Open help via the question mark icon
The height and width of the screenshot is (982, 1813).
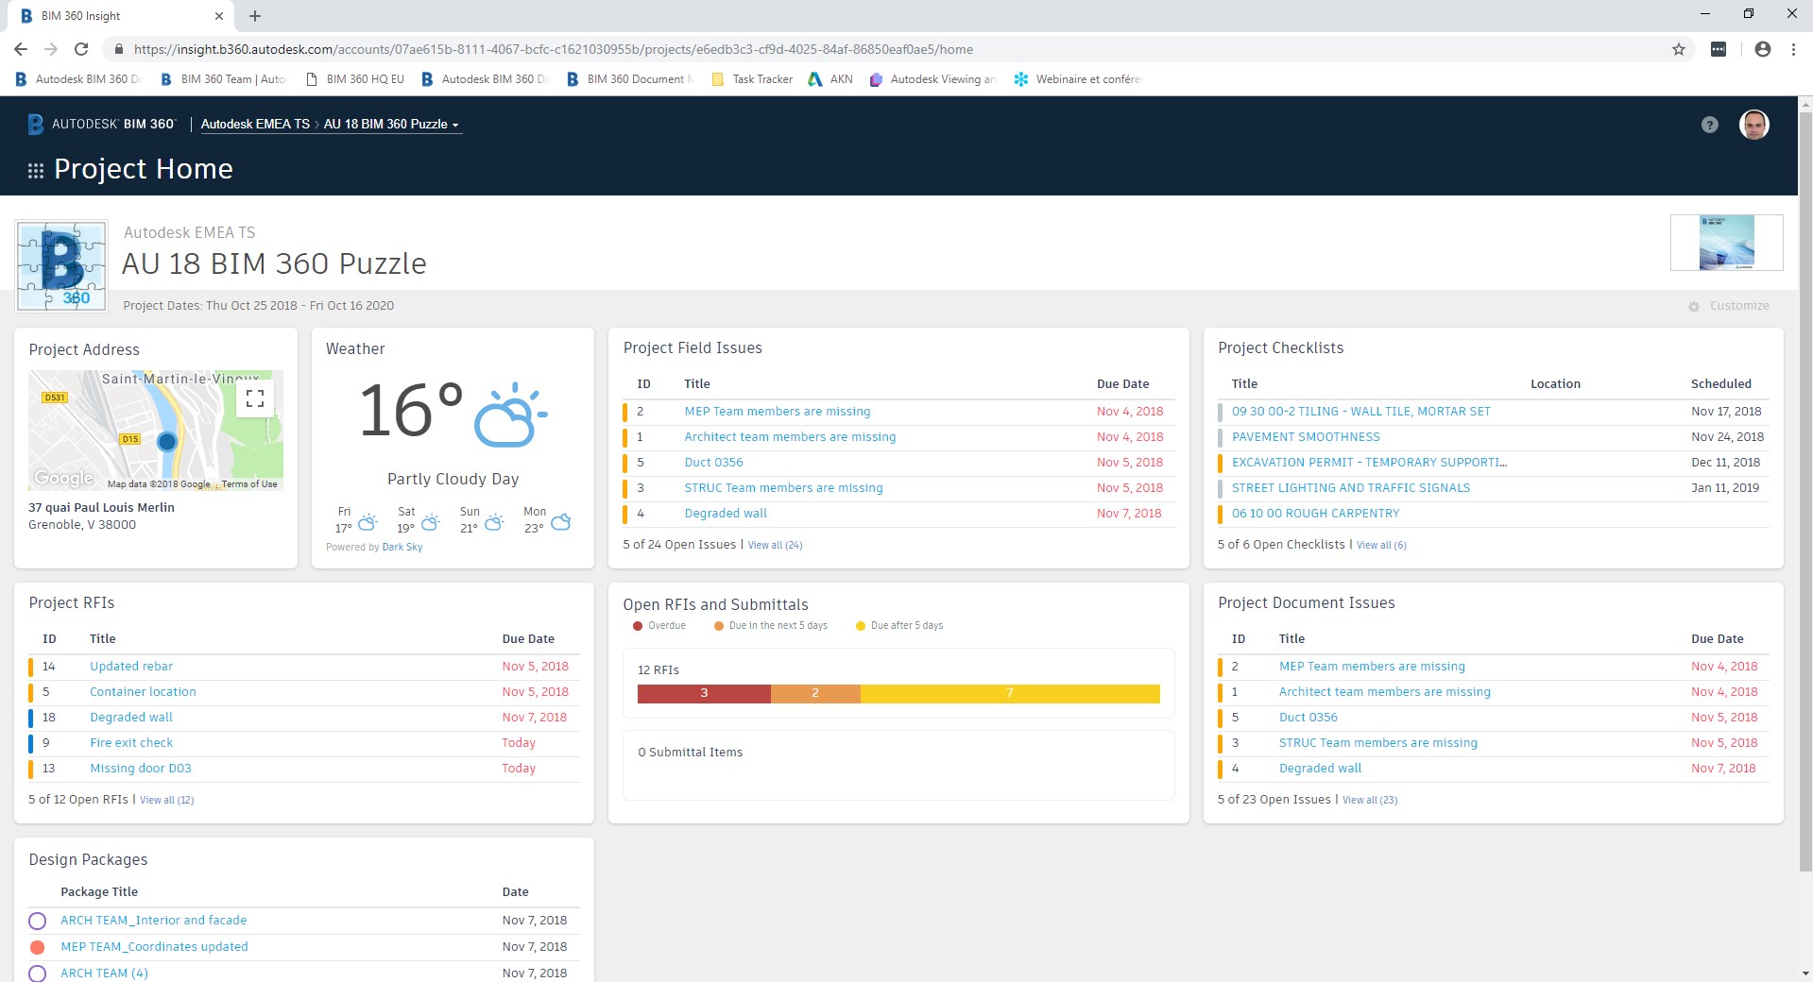[1708, 124]
